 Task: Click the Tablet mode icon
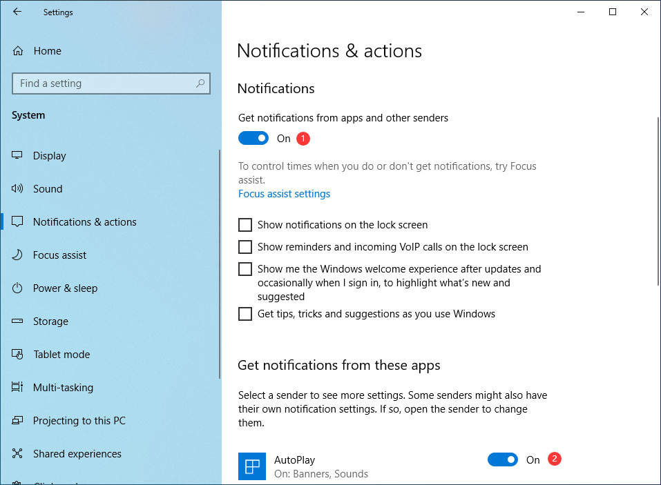coord(17,354)
